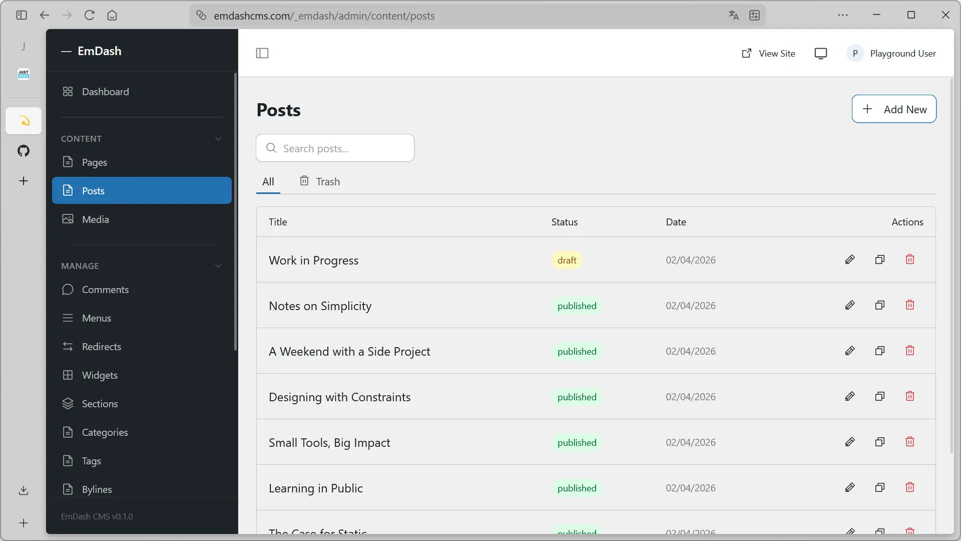Open Media in the sidebar
The width and height of the screenshot is (961, 541).
[x=95, y=219]
